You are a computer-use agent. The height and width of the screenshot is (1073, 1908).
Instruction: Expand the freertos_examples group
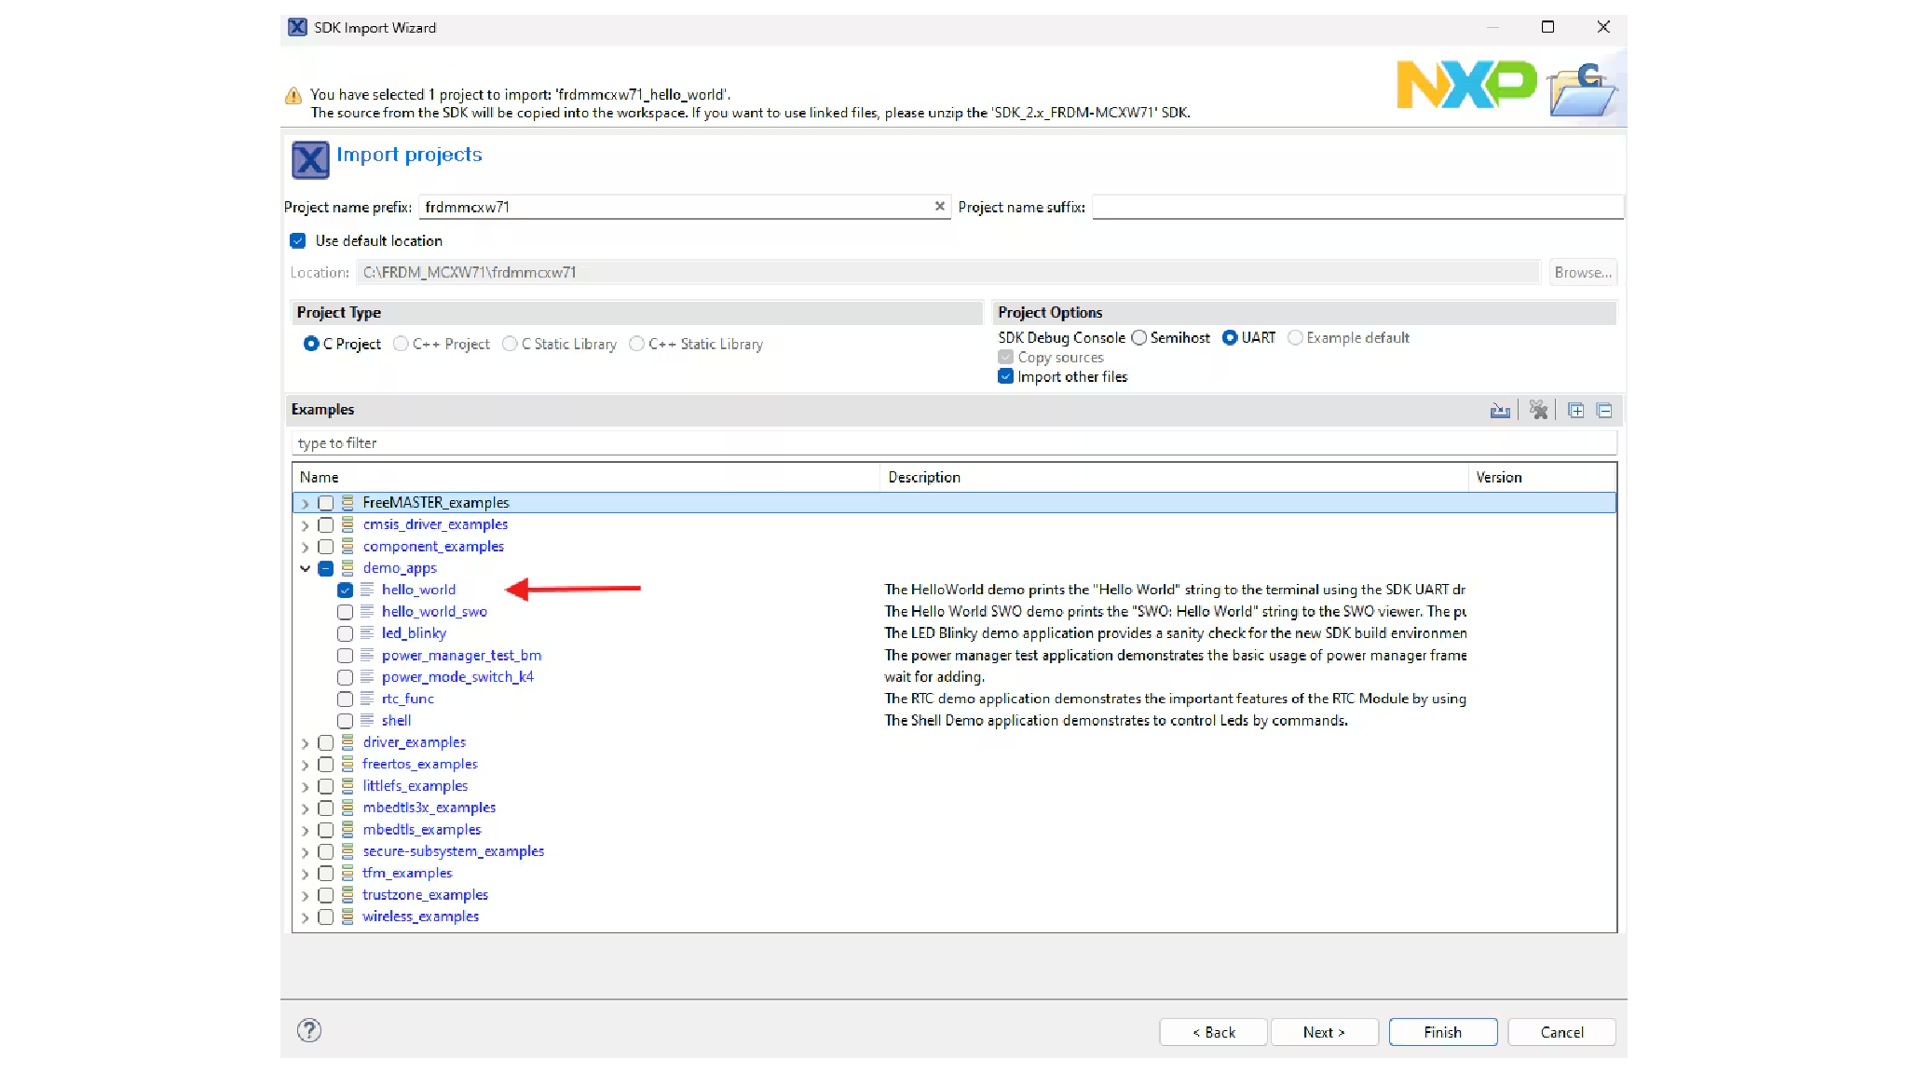[x=305, y=765]
